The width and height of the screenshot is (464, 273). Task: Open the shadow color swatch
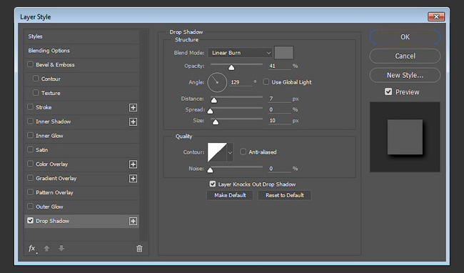[x=284, y=53]
